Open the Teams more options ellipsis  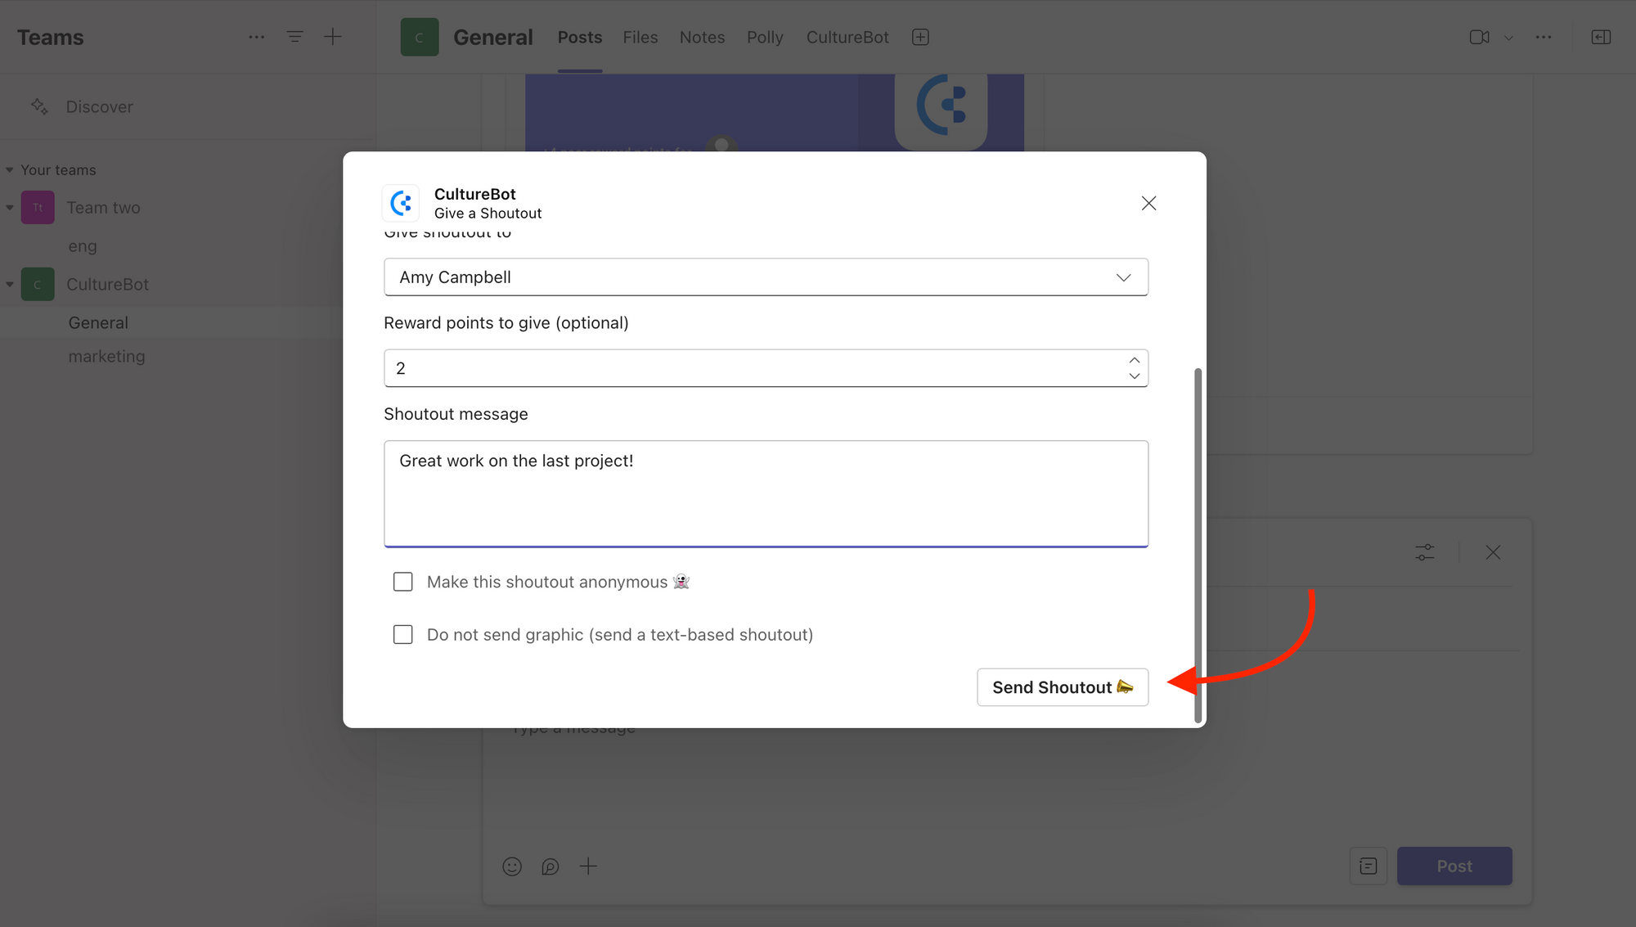pos(256,37)
